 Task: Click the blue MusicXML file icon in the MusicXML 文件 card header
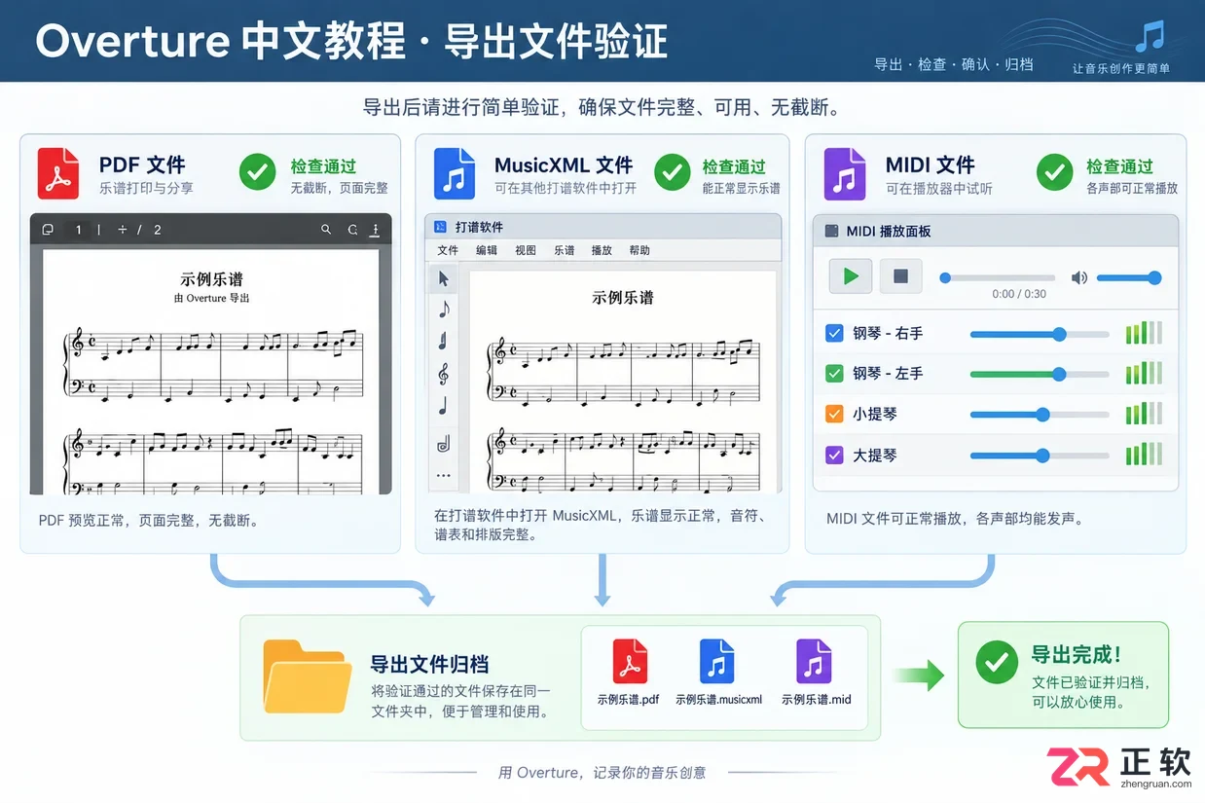tap(455, 173)
